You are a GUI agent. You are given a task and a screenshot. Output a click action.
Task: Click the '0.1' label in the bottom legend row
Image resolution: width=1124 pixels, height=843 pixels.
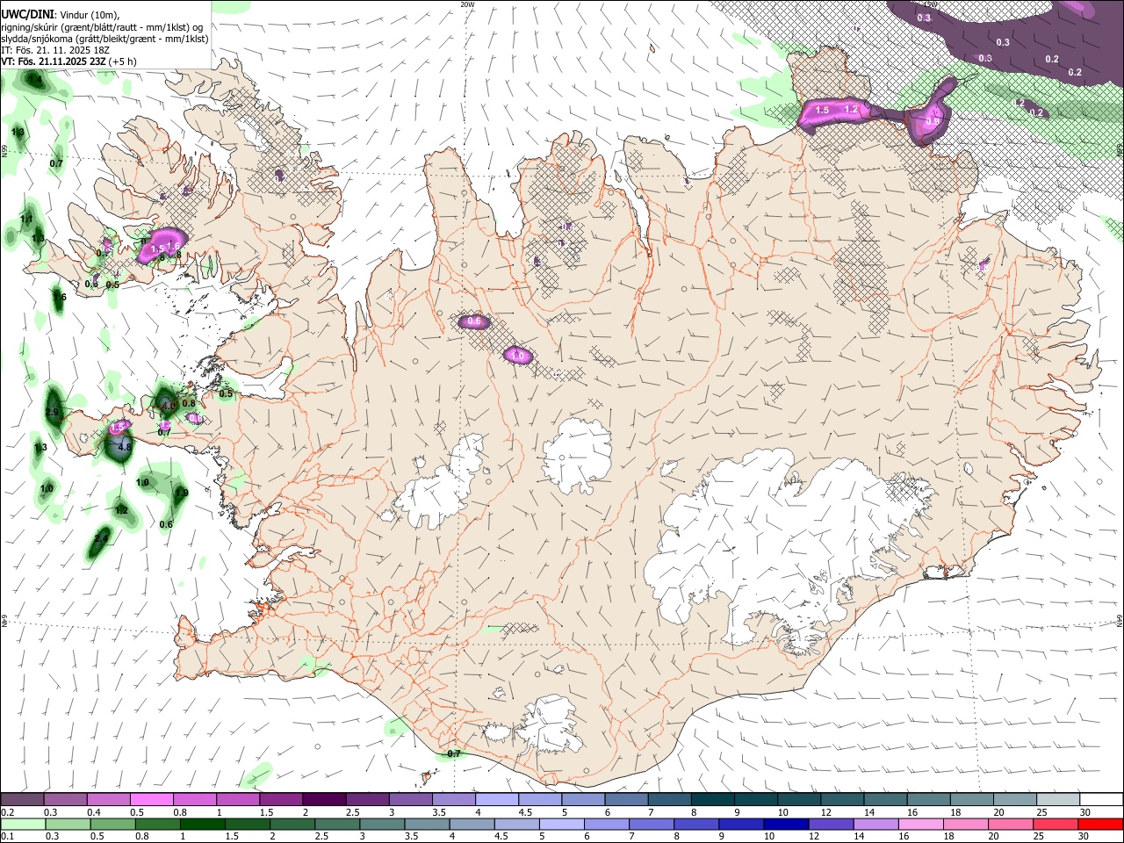click(x=7, y=837)
